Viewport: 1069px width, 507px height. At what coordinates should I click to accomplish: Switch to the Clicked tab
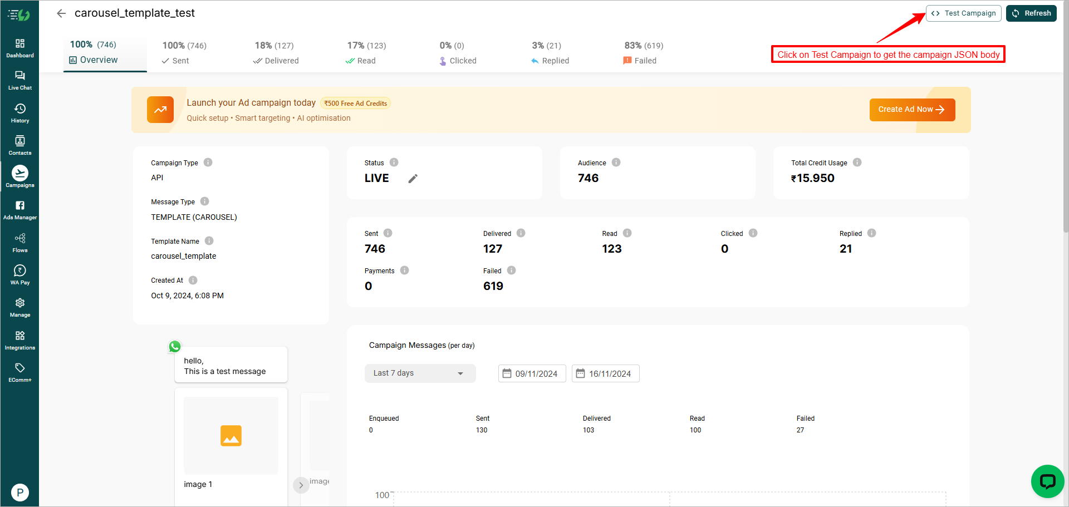(458, 53)
